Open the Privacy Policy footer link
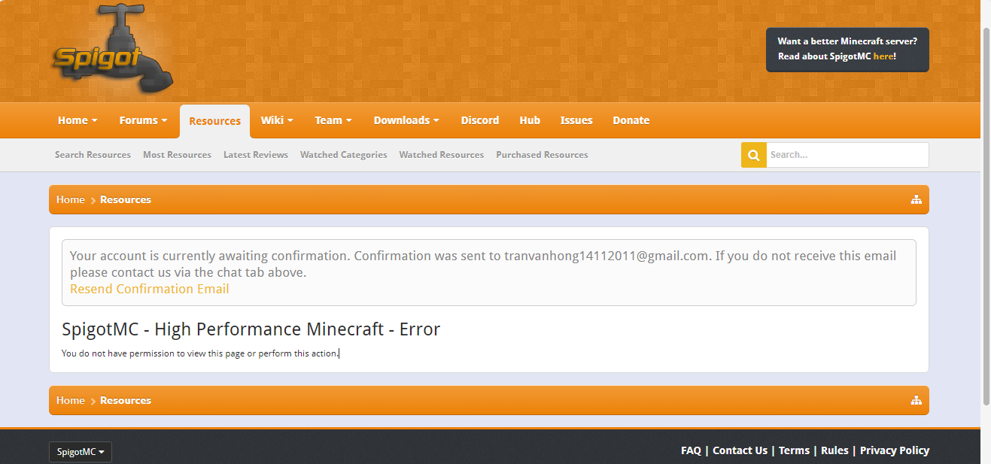991x464 pixels. 895,450
